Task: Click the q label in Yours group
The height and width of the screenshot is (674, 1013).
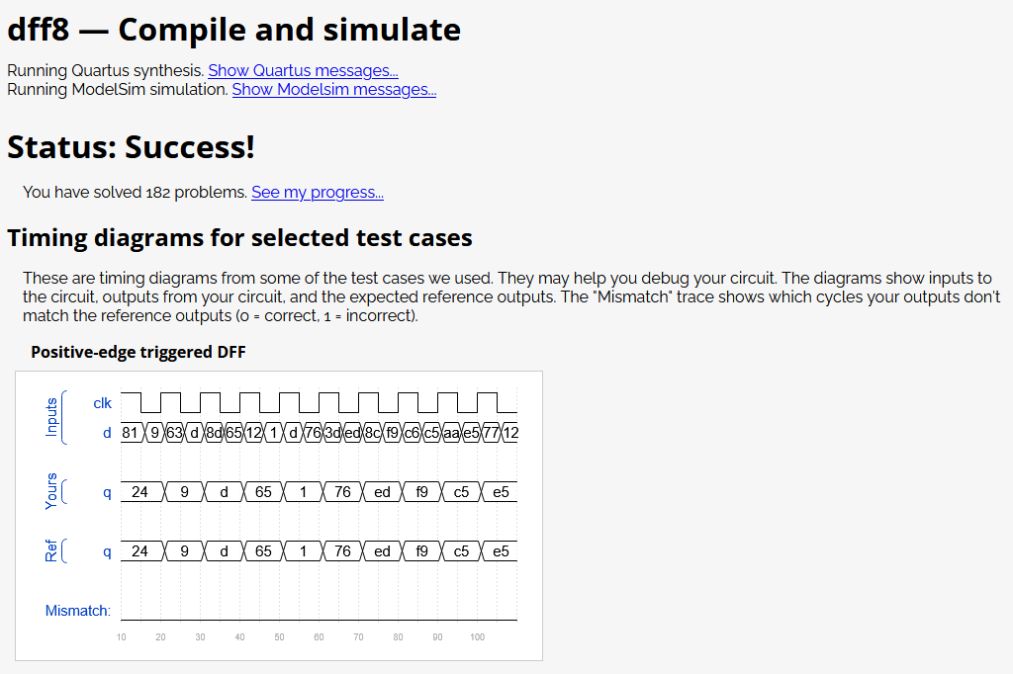Action: pos(107,492)
